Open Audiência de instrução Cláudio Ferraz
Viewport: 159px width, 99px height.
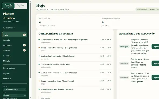(x=75, y=57)
